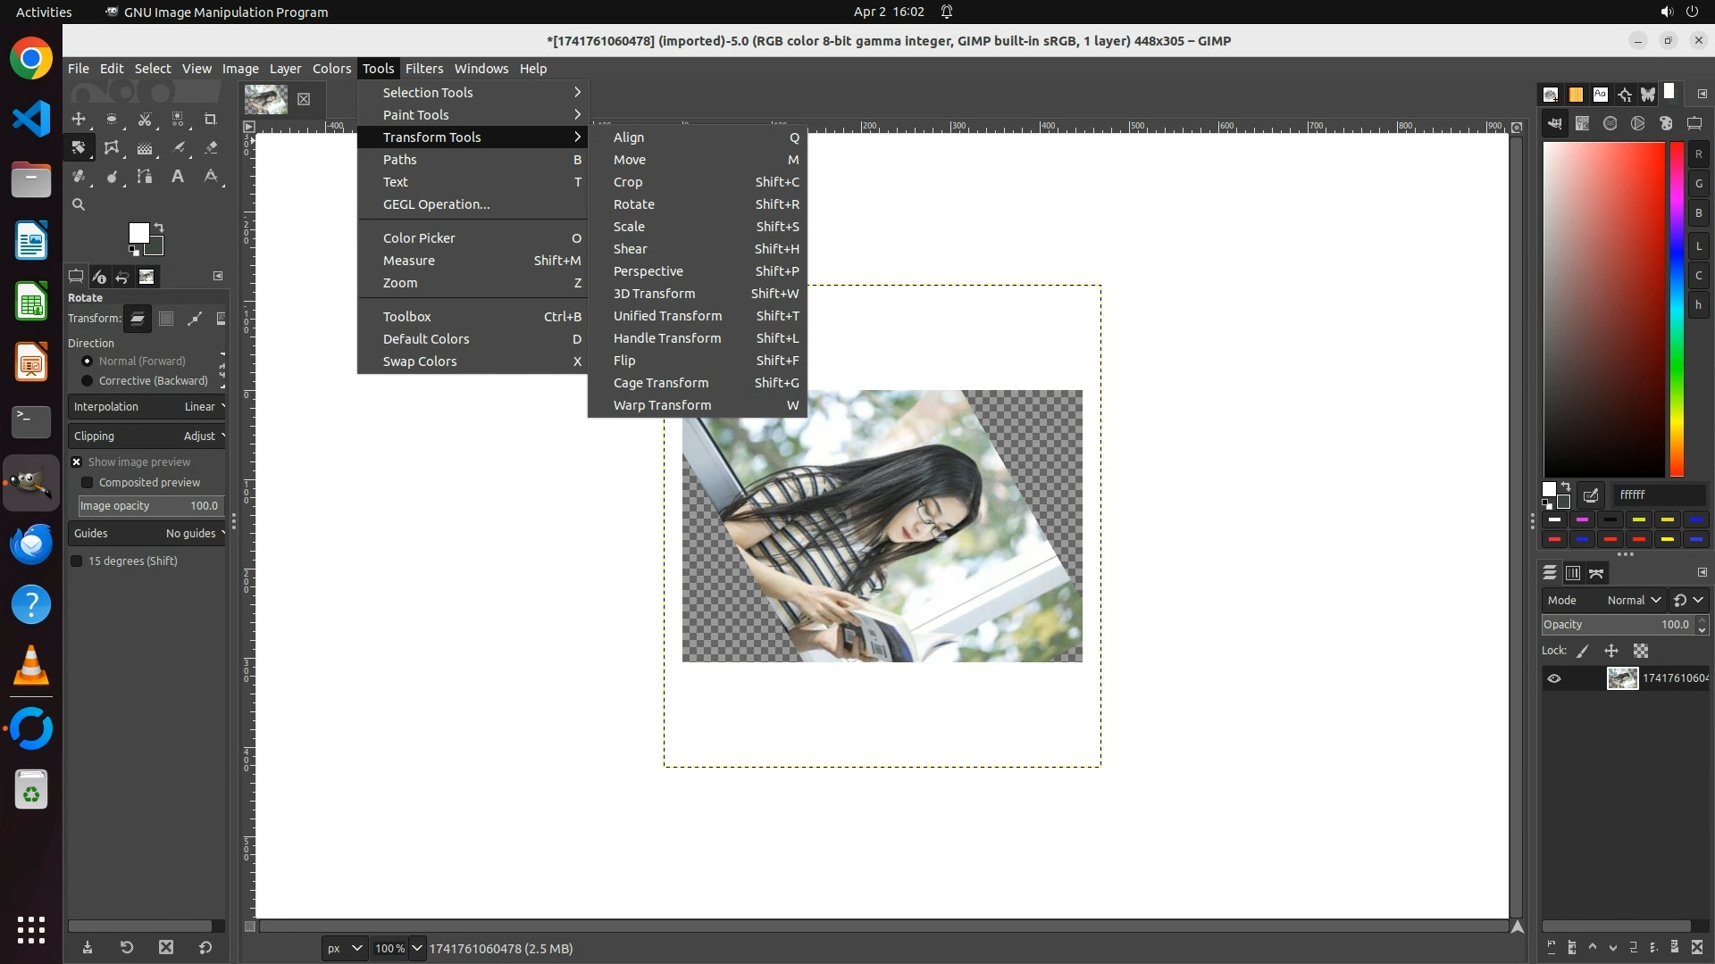Select the Text tool icon
The width and height of the screenshot is (1715, 964).
(178, 176)
